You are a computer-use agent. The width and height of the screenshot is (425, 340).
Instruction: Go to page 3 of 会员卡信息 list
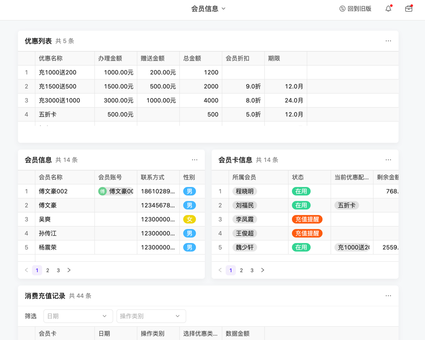click(252, 270)
